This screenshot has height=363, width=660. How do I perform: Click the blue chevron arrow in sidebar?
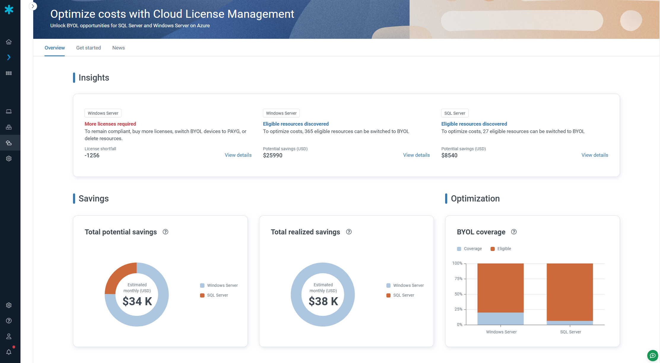pyautogui.click(x=9, y=57)
